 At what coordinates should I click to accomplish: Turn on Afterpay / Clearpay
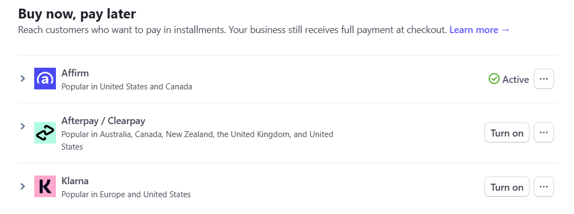[x=507, y=133]
